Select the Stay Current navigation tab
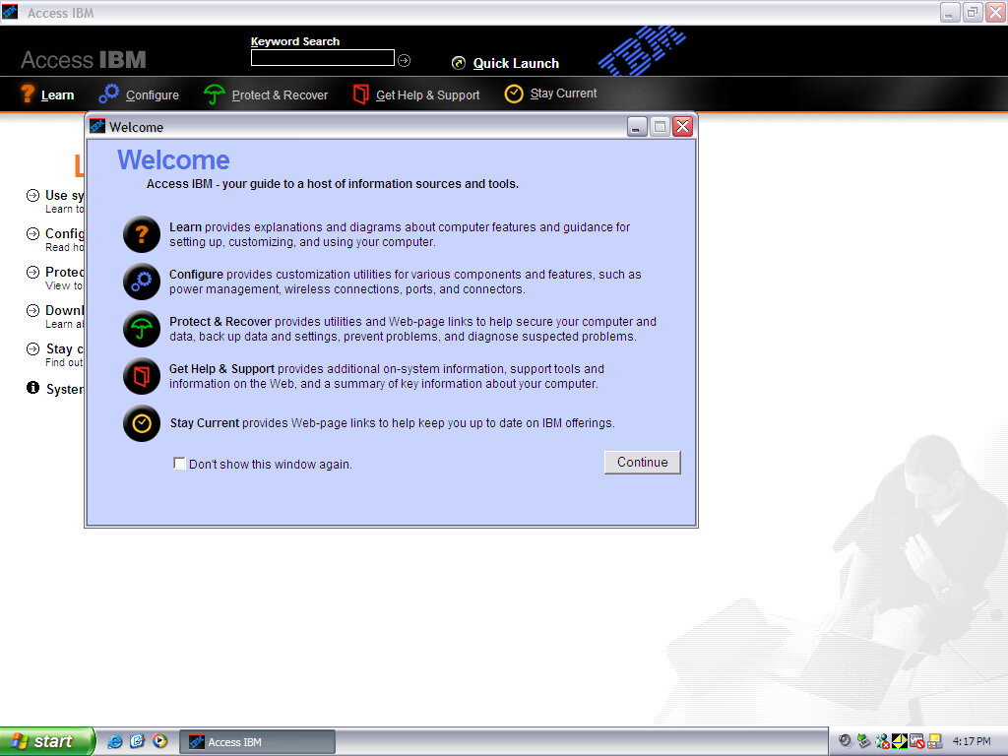 coord(551,94)
